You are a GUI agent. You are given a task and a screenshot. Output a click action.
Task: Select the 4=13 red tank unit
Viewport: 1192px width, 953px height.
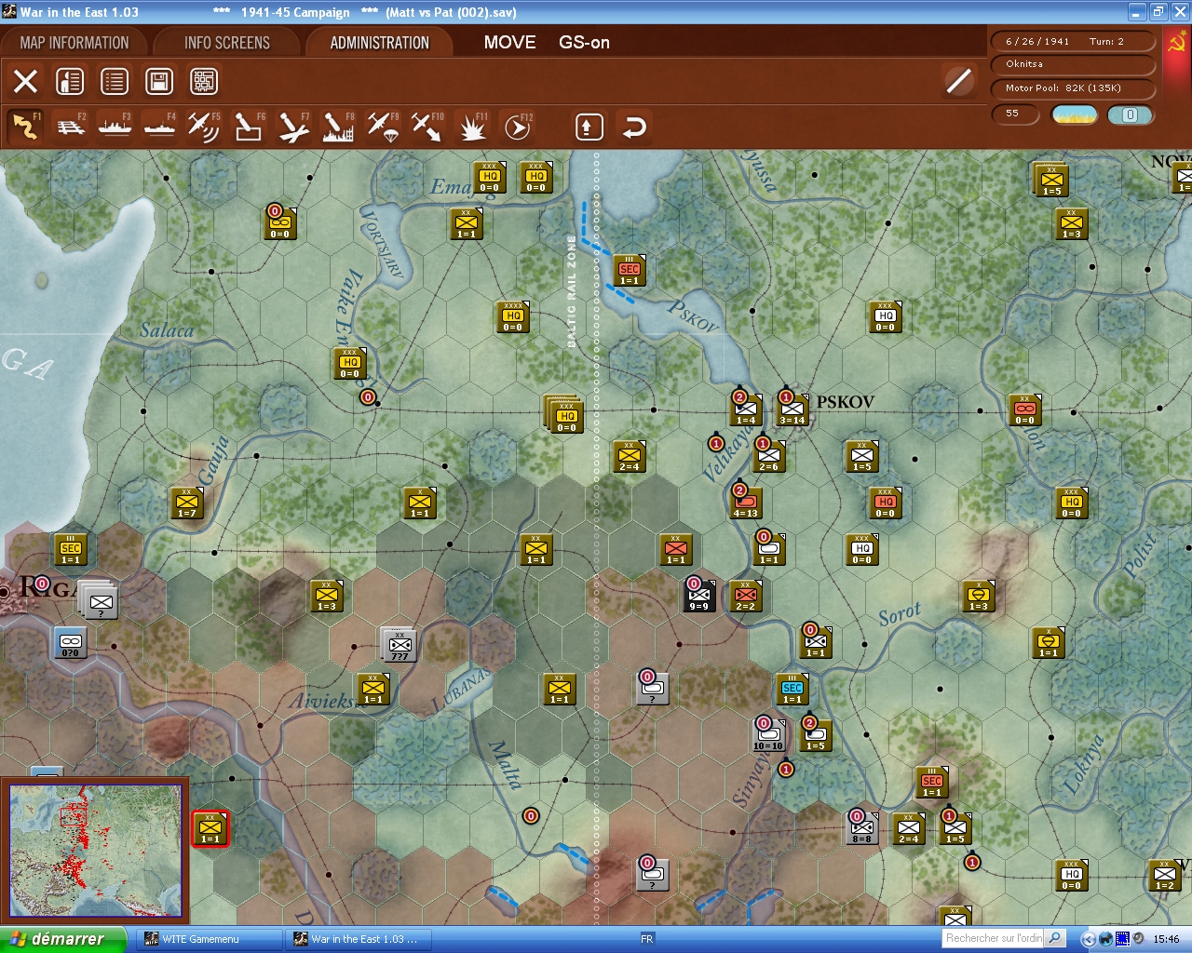point(745,503)
